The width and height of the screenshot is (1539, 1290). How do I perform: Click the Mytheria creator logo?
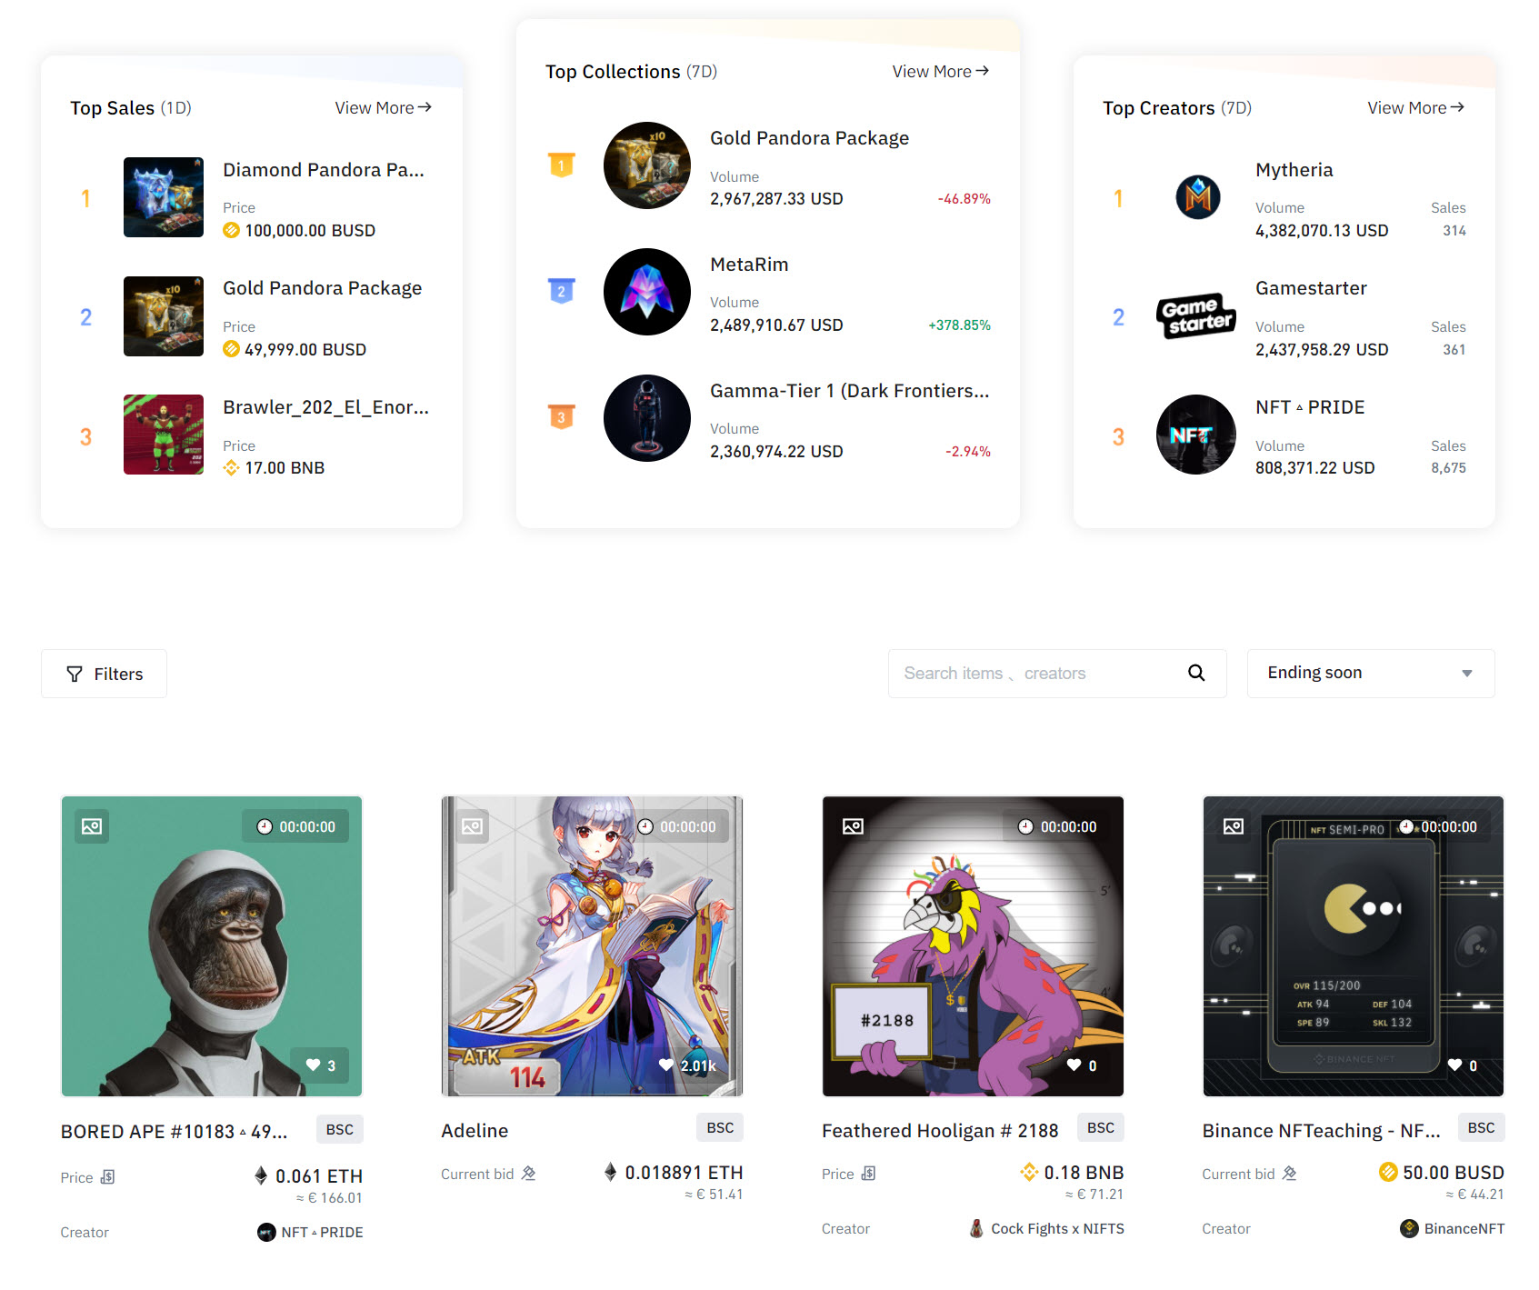click(1197, 197)
